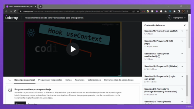Expand Sección 15: Teoría (Hook useRef)
This screenshot has width=194, height=109.
click(x=164, y=32)
